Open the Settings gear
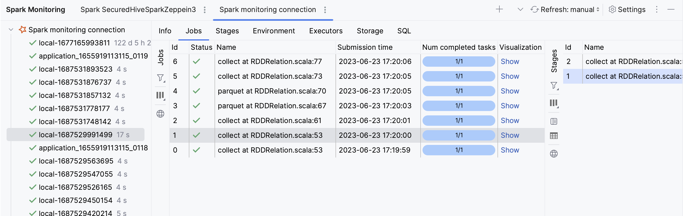683x216 pixels. 627,10
